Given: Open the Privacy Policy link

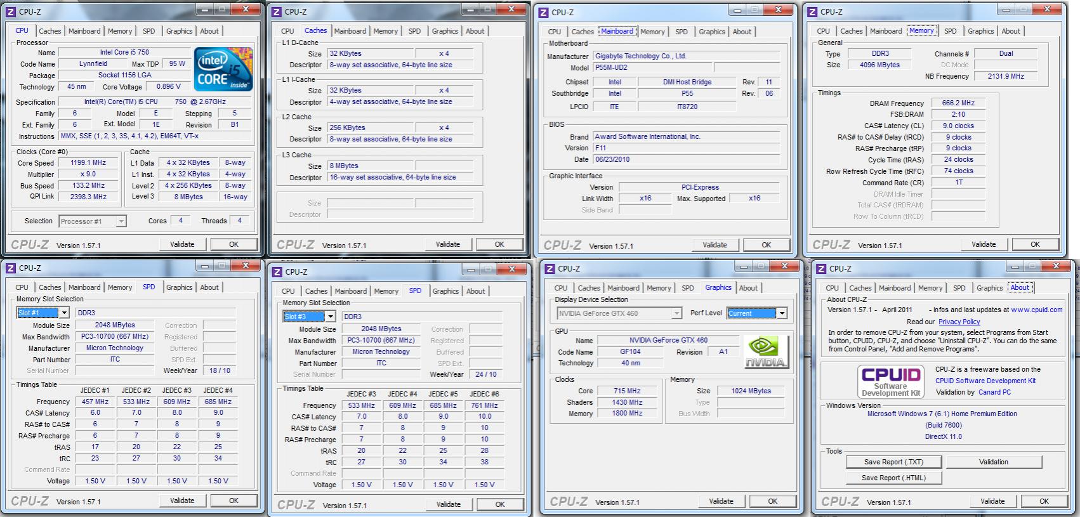Looking at the screenshot, I should [x=959, y=322].
